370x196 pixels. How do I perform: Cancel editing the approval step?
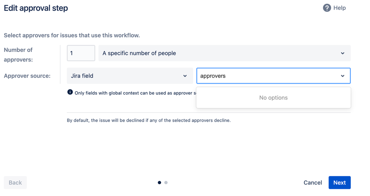coord(313,183)
